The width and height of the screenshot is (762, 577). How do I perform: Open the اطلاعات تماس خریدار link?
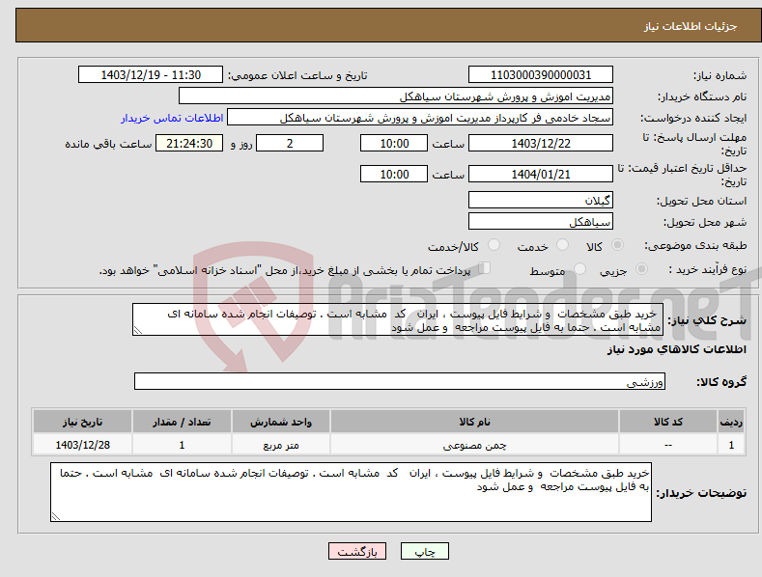172,118
